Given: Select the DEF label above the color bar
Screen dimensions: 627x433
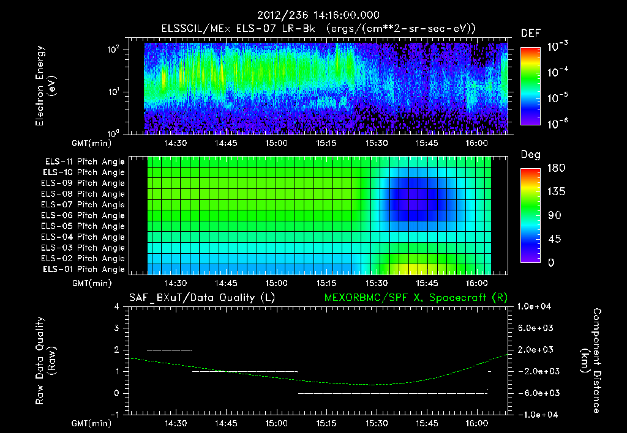Looking at the screenshot, I should pyautogui.click(x=531, y=33).
